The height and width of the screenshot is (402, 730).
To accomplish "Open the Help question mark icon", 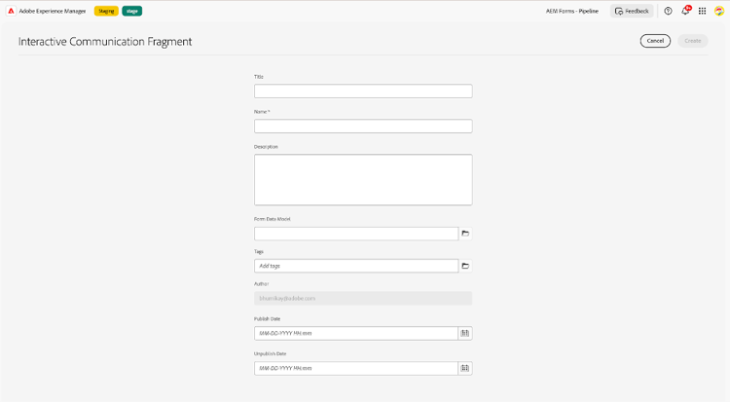I will pos(668,11).
